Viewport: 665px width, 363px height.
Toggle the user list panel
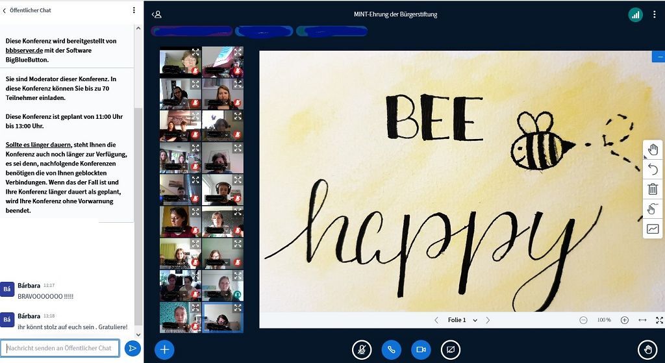click(157, 14)
